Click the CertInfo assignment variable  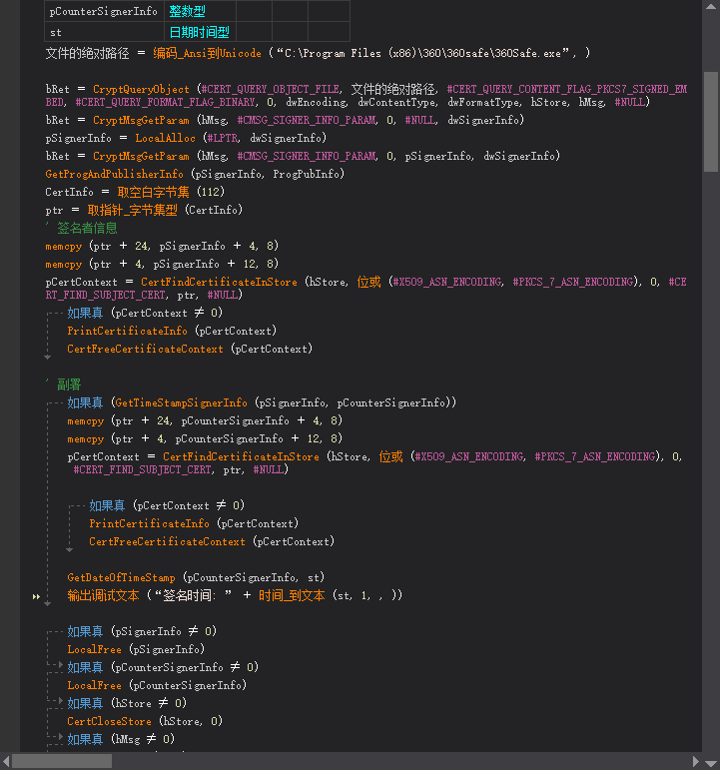[x=69, y=192]
